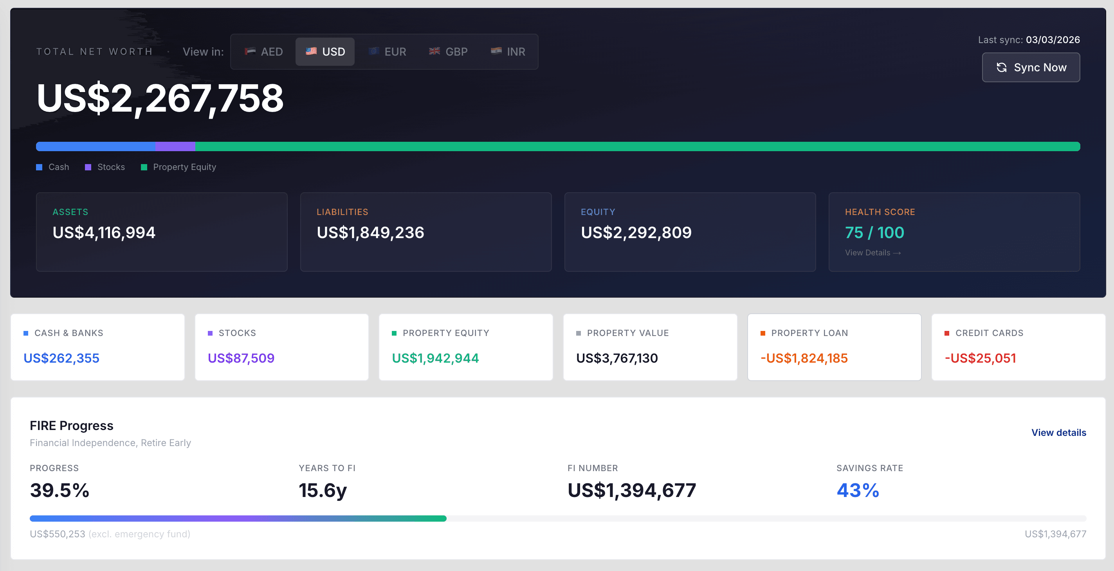
Task: Switch currency view to GBP
Action: click(449, 52)
